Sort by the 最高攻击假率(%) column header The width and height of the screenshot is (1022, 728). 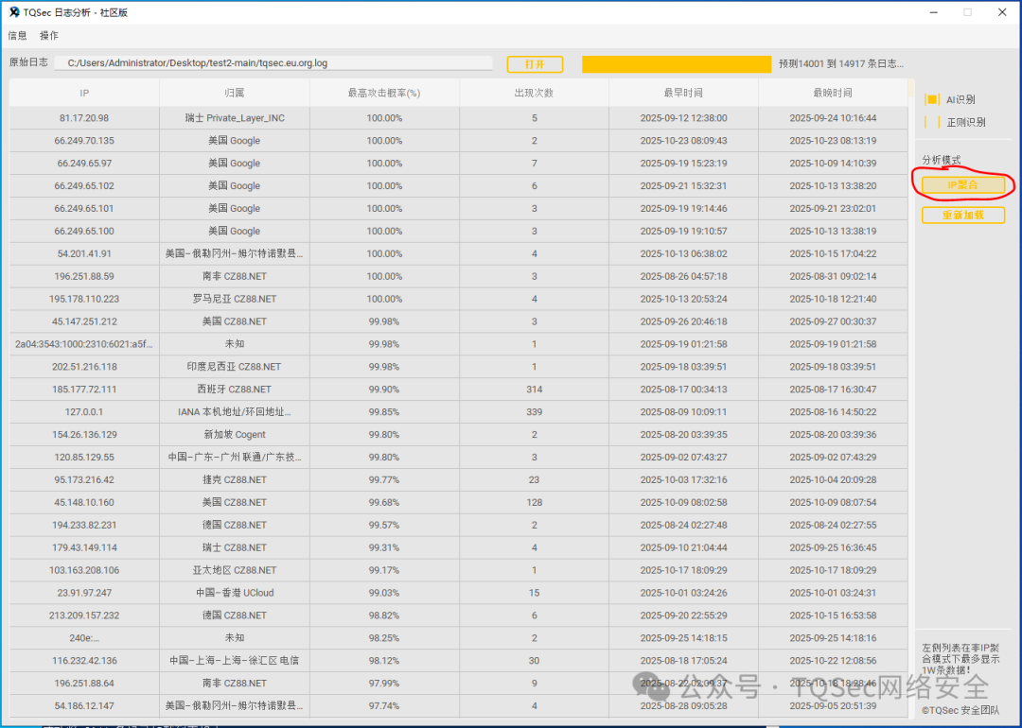(x=384, y=93)
